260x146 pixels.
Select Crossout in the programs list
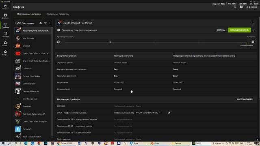[33, 69]
